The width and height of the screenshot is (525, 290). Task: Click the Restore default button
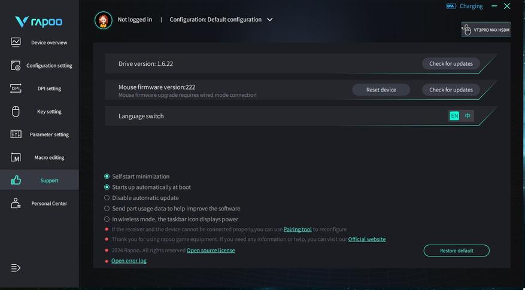[456, 251]
